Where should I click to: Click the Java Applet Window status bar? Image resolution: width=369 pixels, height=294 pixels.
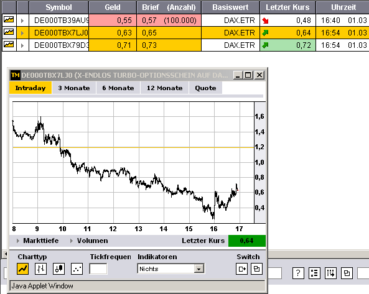137,286
